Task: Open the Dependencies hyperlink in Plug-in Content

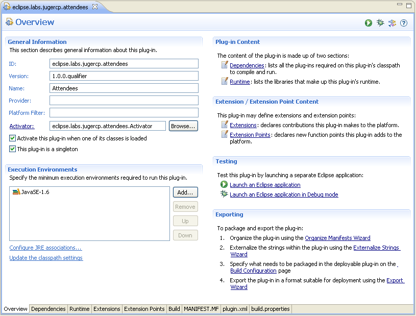Action: pos(247,65)
